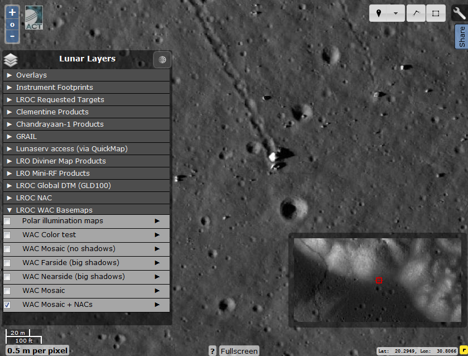Expand Chandrayaan-1 Products group

pos(86,124)
